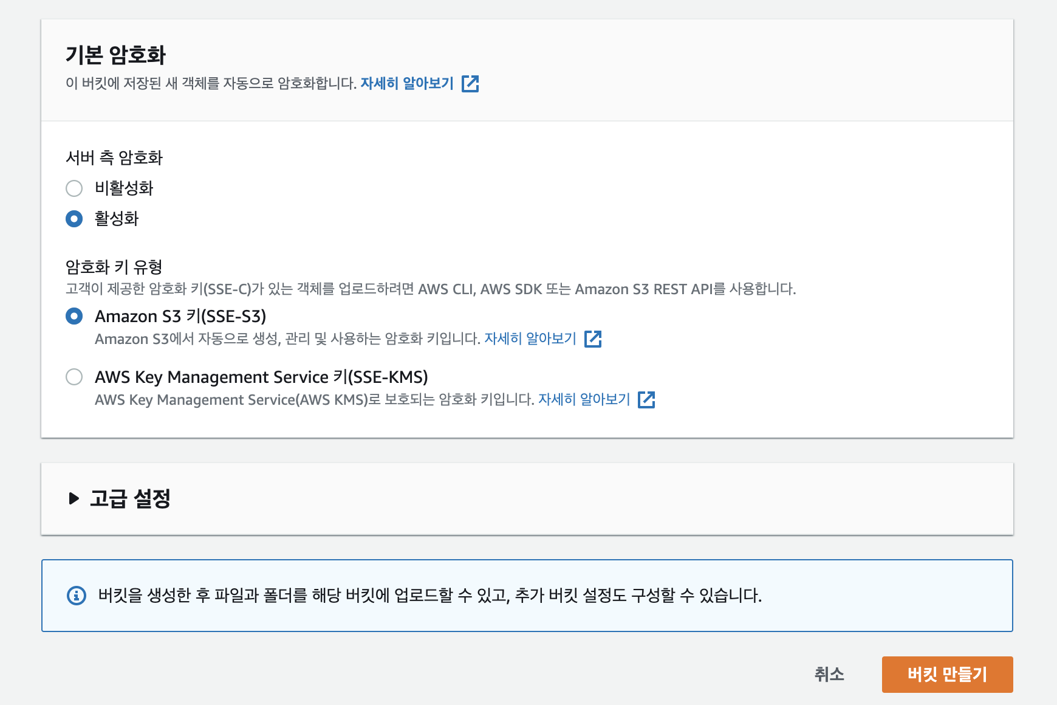Viewport: 1057px width, 705px height.
Task: Click the 취소 button
Action: [x=829, y=675]
